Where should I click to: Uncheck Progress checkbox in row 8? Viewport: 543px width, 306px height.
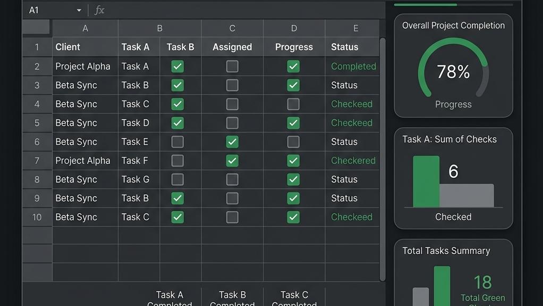point(293,179)
